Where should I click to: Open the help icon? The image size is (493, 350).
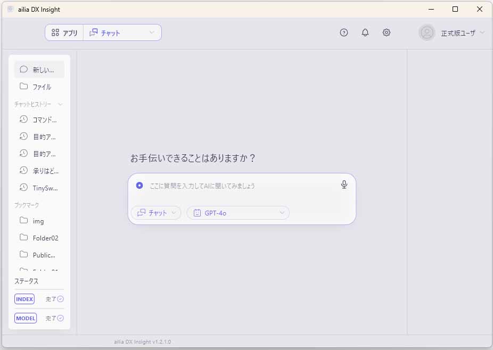tap(344, 32)
